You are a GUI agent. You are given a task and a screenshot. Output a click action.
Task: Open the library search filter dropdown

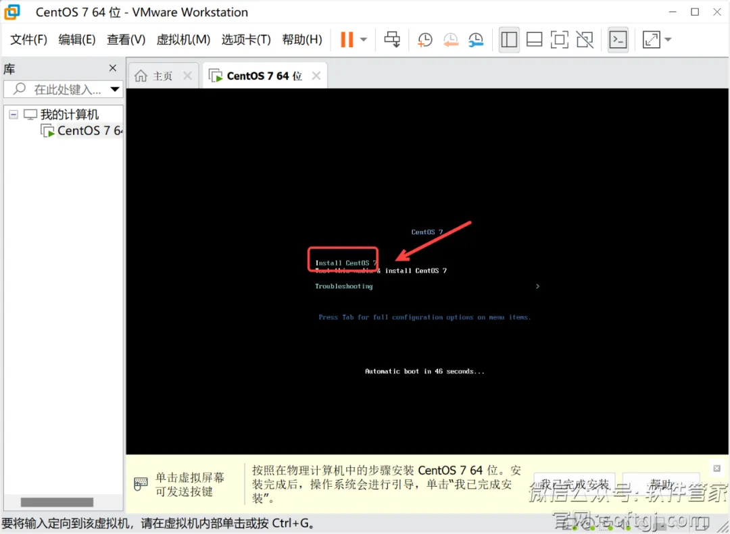tap(114, 89)
